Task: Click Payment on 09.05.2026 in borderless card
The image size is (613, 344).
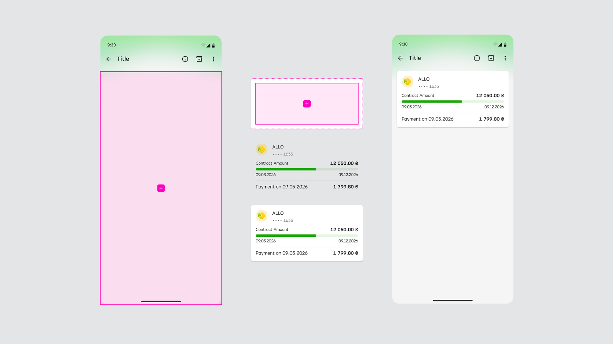Action: 282,187
